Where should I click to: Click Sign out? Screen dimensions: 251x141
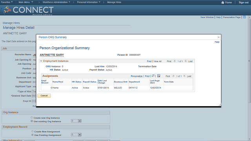click(244, 2)
